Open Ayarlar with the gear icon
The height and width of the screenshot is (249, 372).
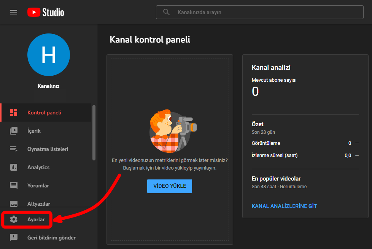[14, 219]
